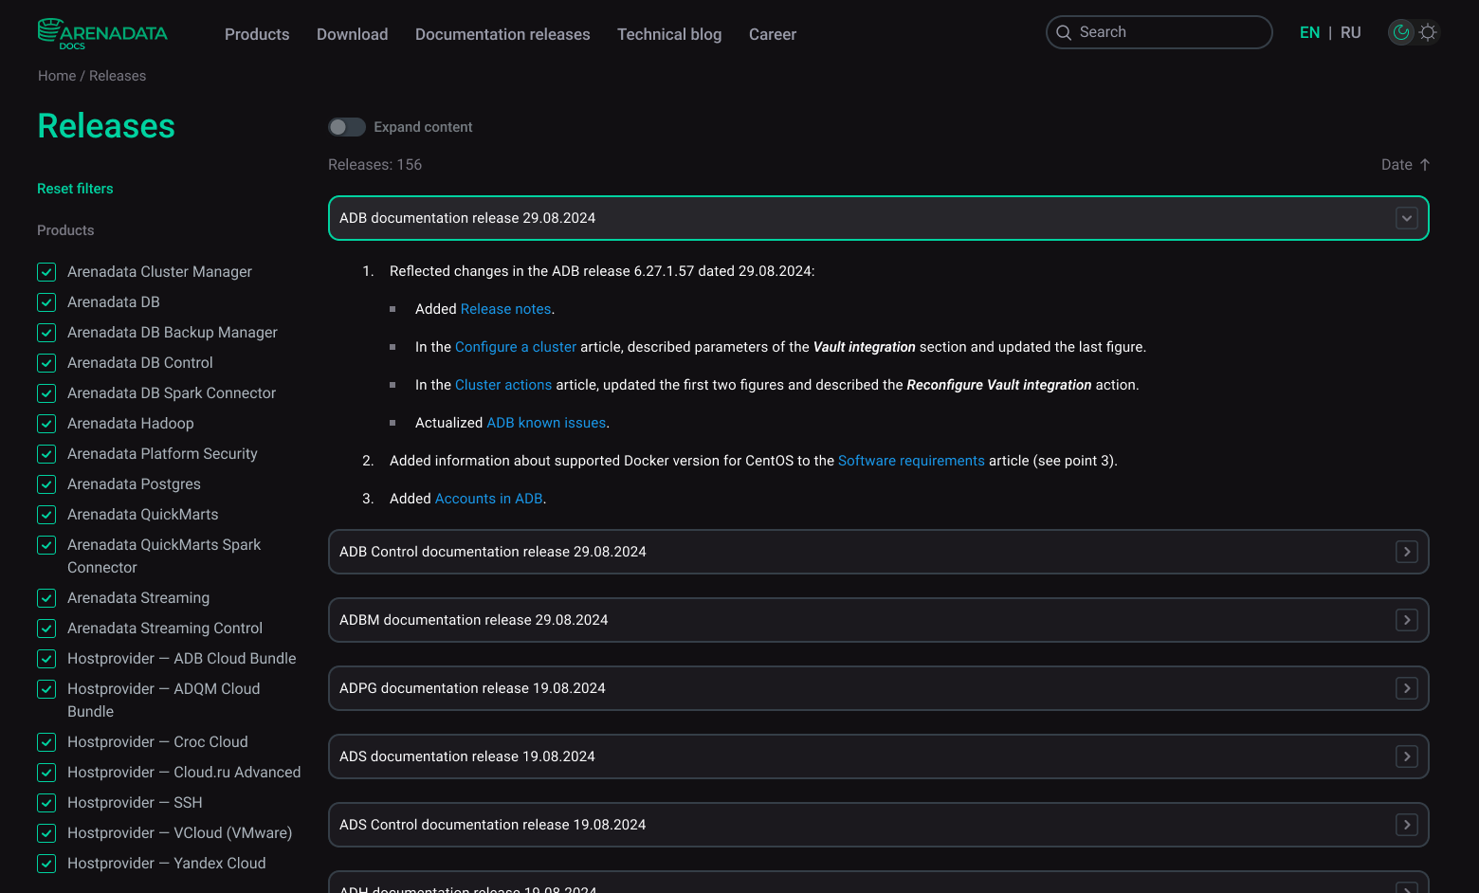The image size is (1479, 893).
Task: Uncheck Hostprovider — SSH checkbox
Action: (x=46, y=803)
